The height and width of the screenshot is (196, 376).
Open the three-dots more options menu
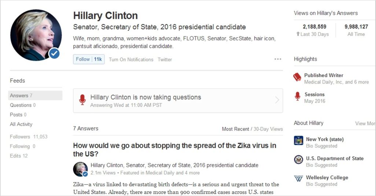click(278, 59)
